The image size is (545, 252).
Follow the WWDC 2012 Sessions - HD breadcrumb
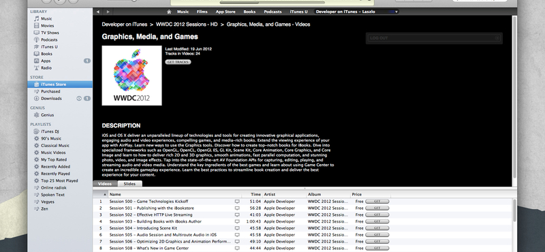(187, 25)
